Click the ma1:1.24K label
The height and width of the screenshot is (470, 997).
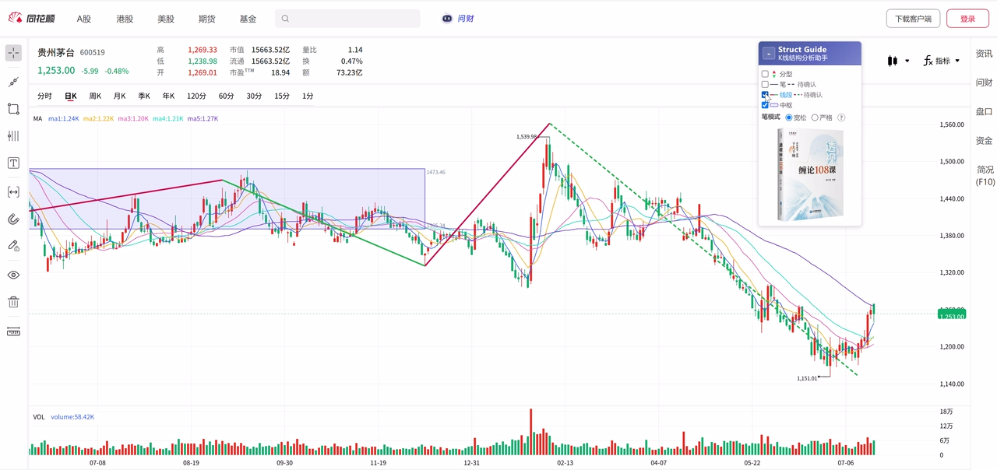64,118
